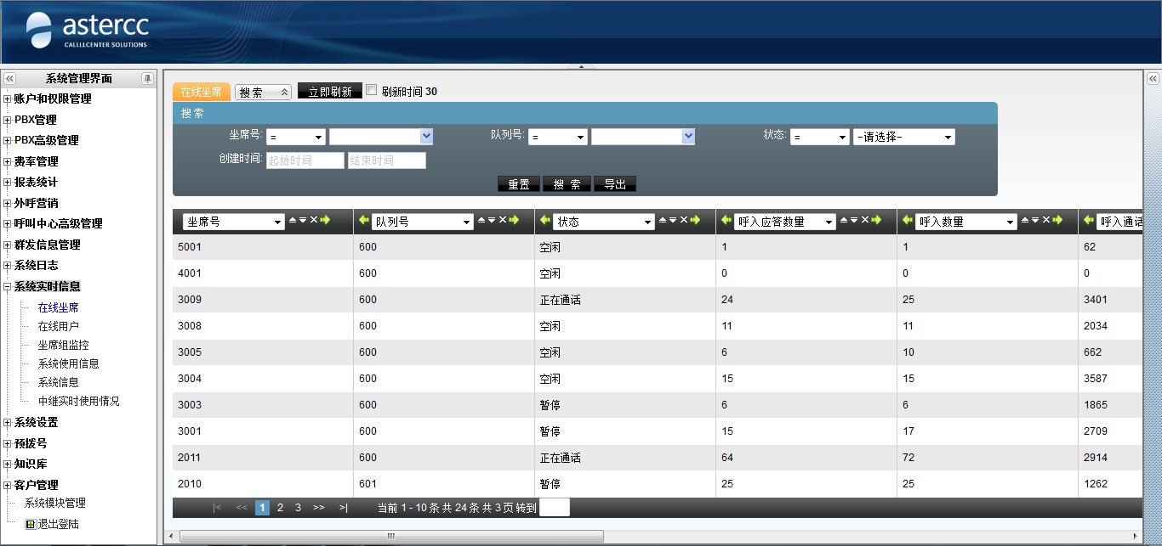The height and width of the screenshot is (546, 1162).
Task: Go to page 2 of results
Action: point(280,508)
